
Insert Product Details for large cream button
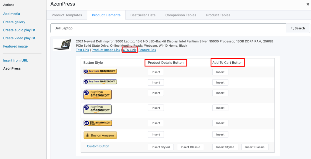coord(156,108)
